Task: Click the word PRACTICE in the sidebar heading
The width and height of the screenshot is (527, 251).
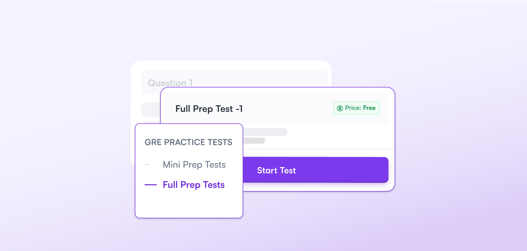Action: point(189,142)
